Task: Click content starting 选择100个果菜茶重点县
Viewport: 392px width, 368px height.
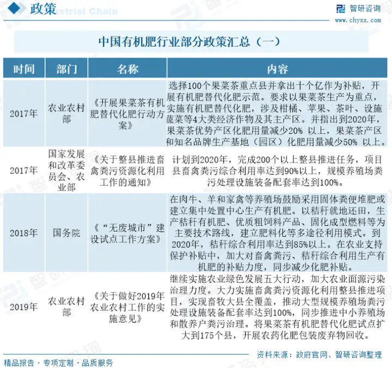Action: click(277, 113)
